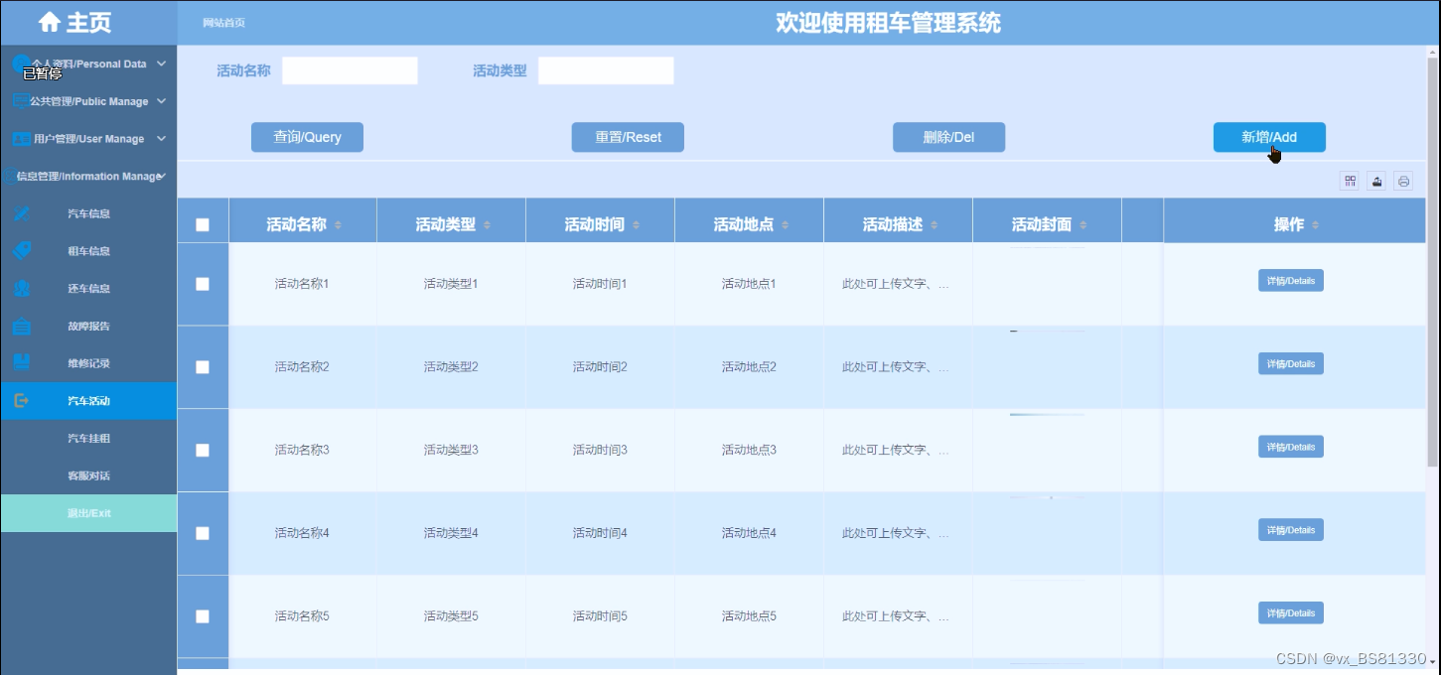The height and width of the screenshot is (675, 1441).
Task: Click the 汽车信息 pencil icon in sidebar
Action: click(x=22, y=213)
